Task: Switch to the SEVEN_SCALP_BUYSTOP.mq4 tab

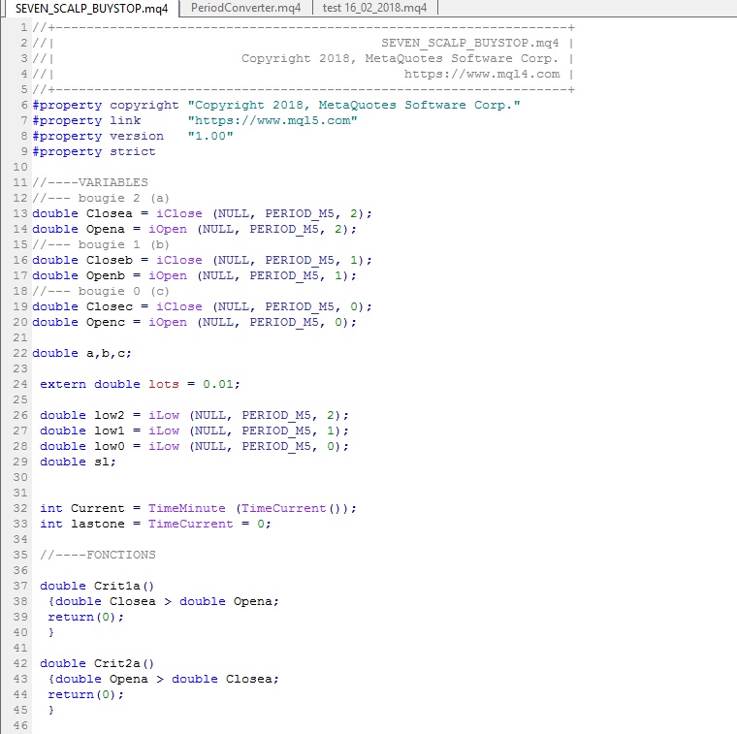Action: pyautogui.click(x=91, y=9)
